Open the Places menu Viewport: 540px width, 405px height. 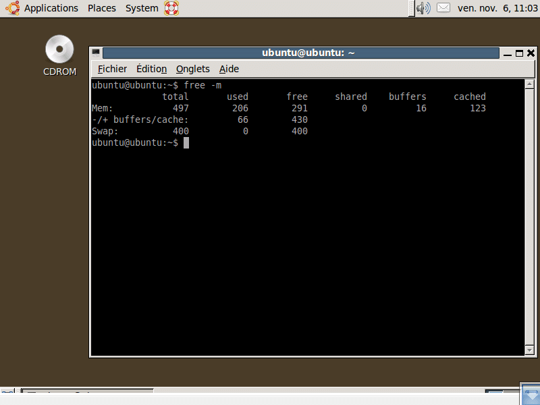[x=102, y=8]
